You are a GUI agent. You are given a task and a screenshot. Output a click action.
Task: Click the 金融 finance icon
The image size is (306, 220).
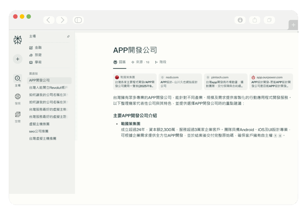click(x=31, y=48)
